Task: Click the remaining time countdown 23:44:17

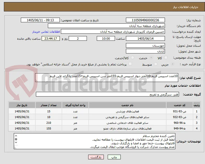Action: (51, 38)
